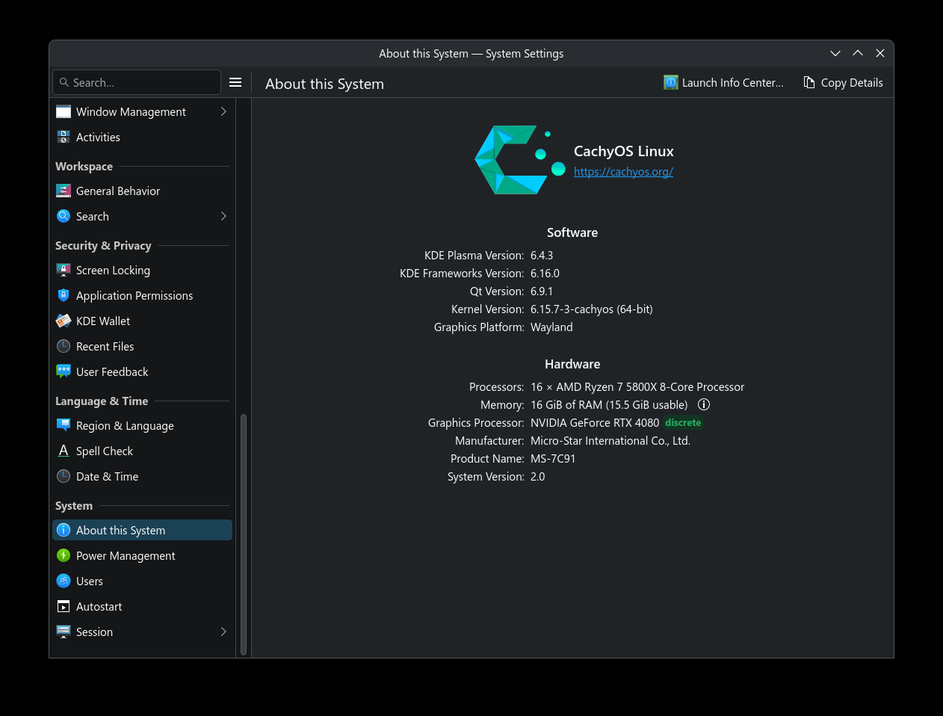Click the Wayland graphics platform value
Image resolution: width=943 pixels, height=716 pixels.
(x=551, y=327)
